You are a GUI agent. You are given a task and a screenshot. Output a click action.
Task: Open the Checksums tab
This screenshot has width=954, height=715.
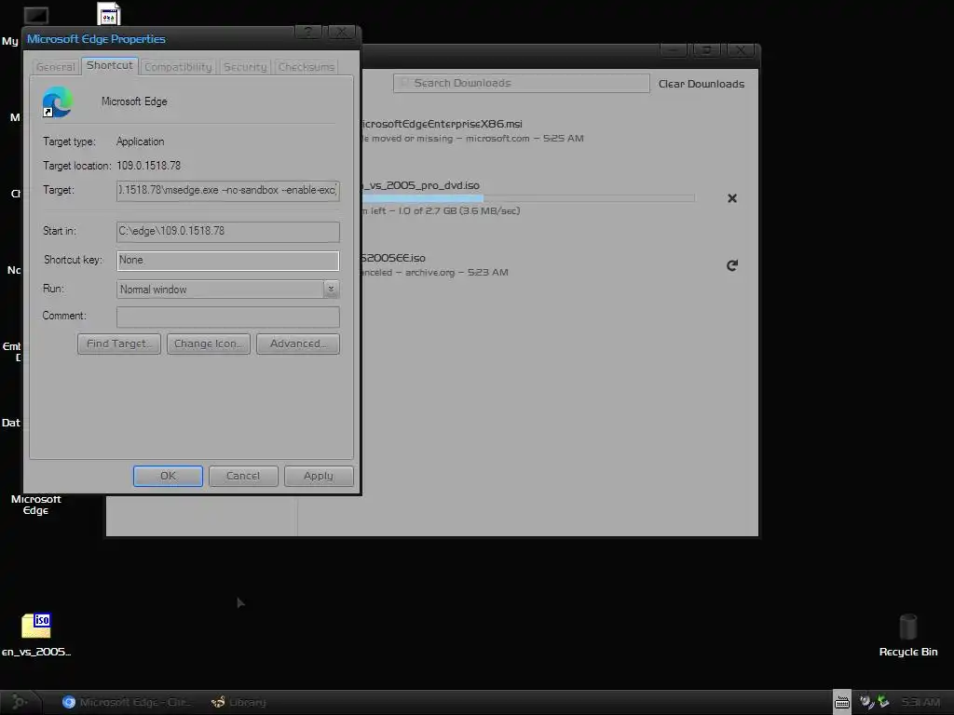click(x=307, y=67)
